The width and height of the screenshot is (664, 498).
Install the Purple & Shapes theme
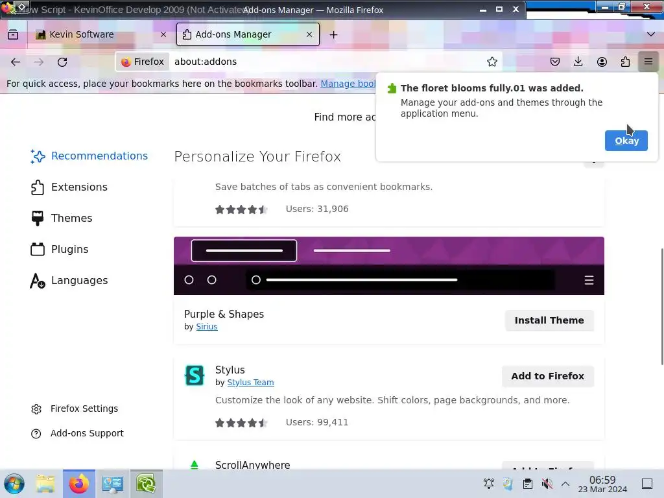coord(549,320)
